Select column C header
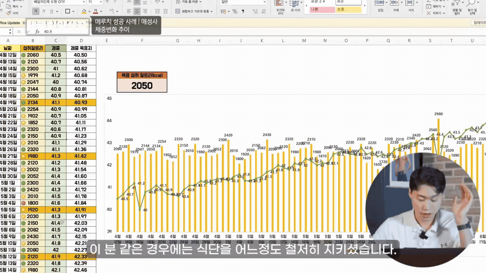 point(56,41)
